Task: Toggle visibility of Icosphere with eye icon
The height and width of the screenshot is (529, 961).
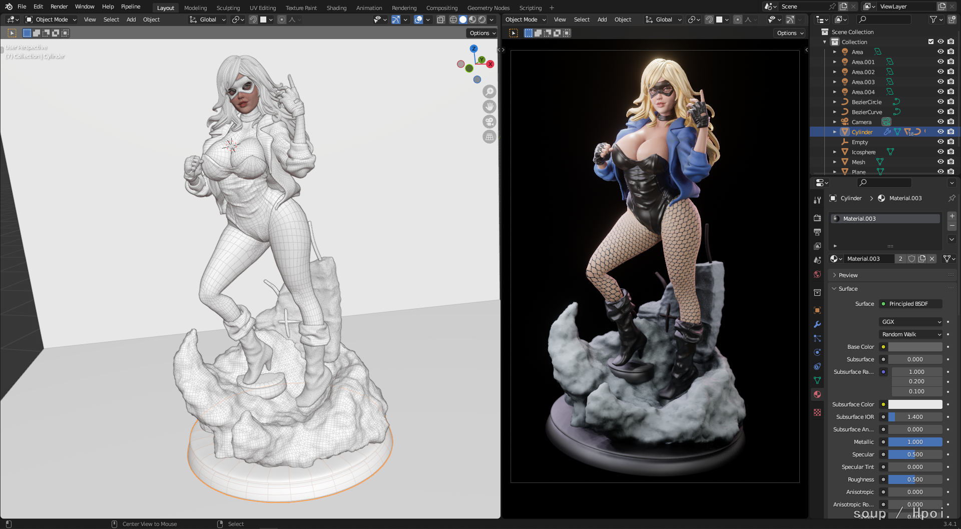Action: click(940, 152)
